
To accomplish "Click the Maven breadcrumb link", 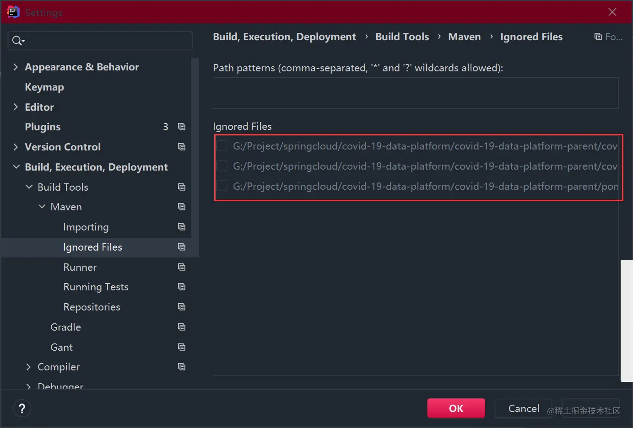I will tap(465, 37).
